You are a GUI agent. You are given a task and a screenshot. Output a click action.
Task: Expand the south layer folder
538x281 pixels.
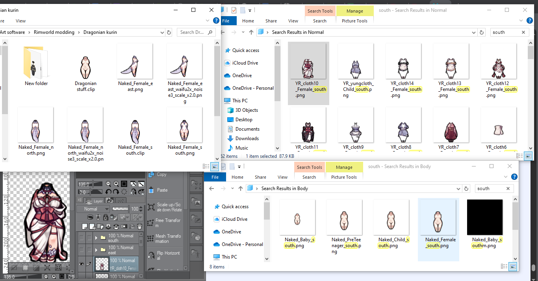[x=96, y=238]
